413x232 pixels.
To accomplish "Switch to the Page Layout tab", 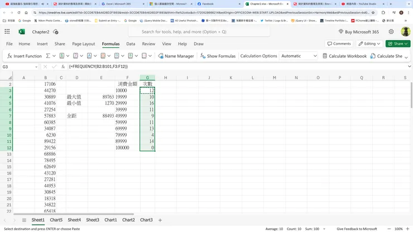I will point(84,43).
